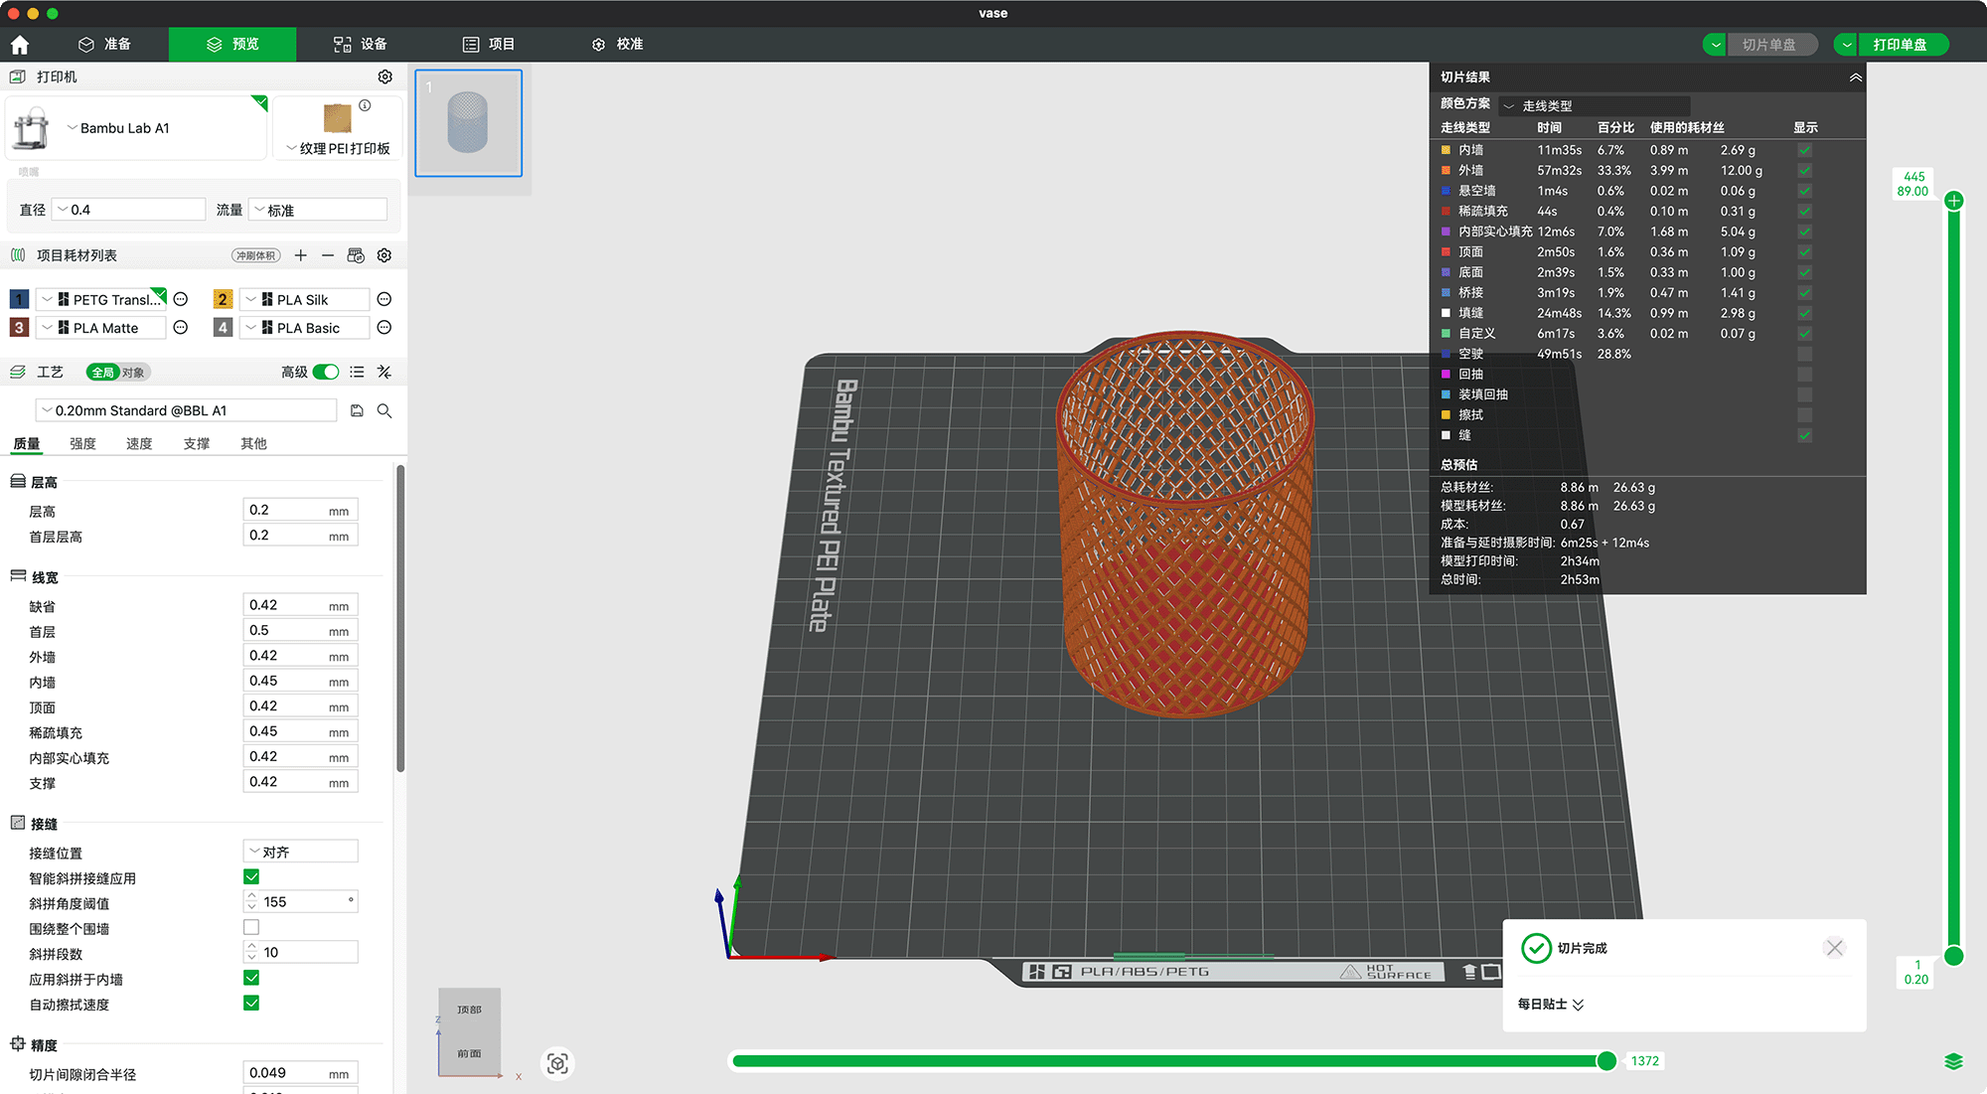The image size is (1987, 1094).
Task: Edit PETG Translucent filament preset icon
Action: [x=181, y=299]
